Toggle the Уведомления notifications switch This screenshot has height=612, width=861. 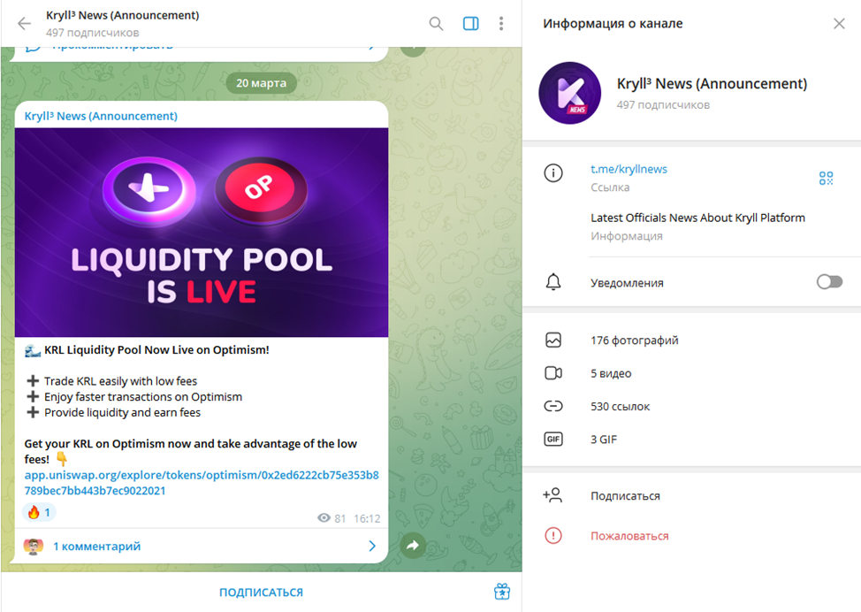click(x=829, y=282)
